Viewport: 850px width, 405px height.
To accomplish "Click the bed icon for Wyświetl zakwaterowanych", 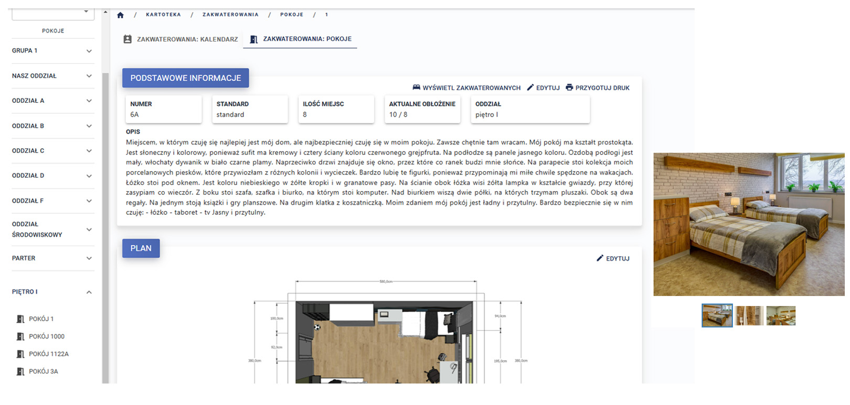I will pos(416,87).
